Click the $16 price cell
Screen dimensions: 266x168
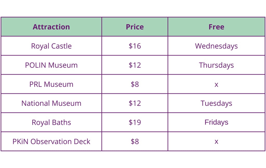click(x=135, y=46)
